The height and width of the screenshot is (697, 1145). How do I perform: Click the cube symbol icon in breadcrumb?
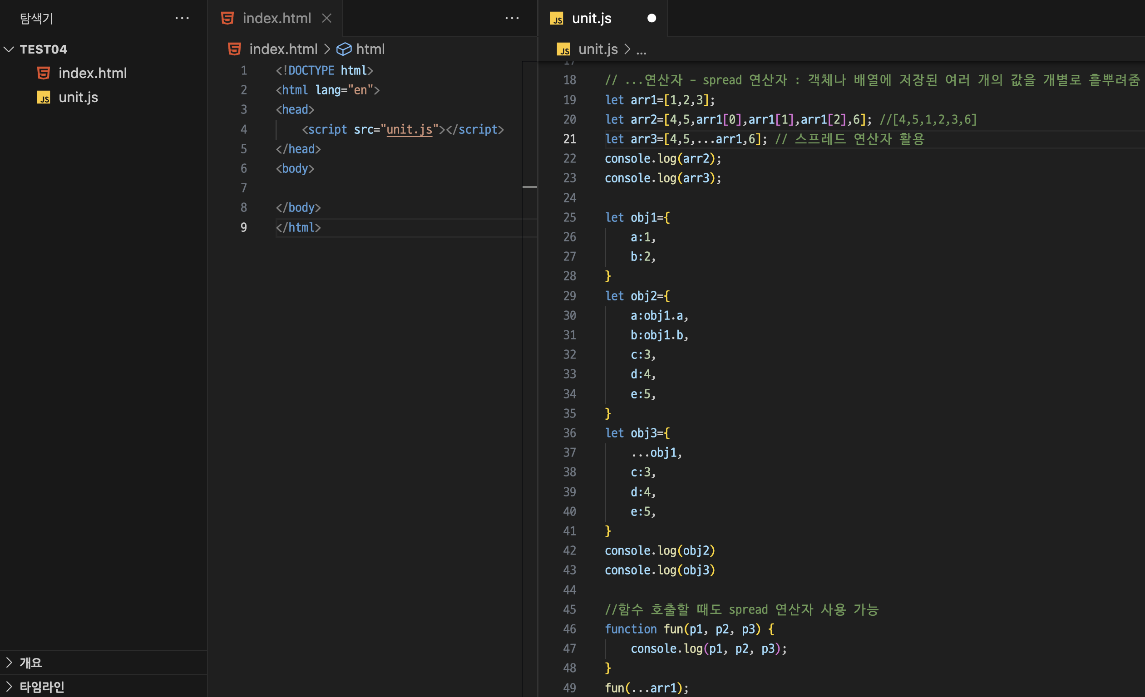(344, 49)
